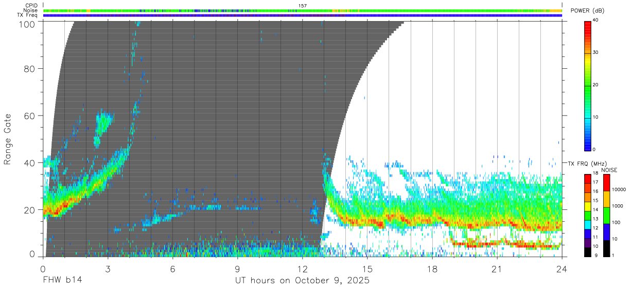Click the 40 tick label on the Range Gate axis
Screen dimensions: 632x291
(x=30, y=163)
